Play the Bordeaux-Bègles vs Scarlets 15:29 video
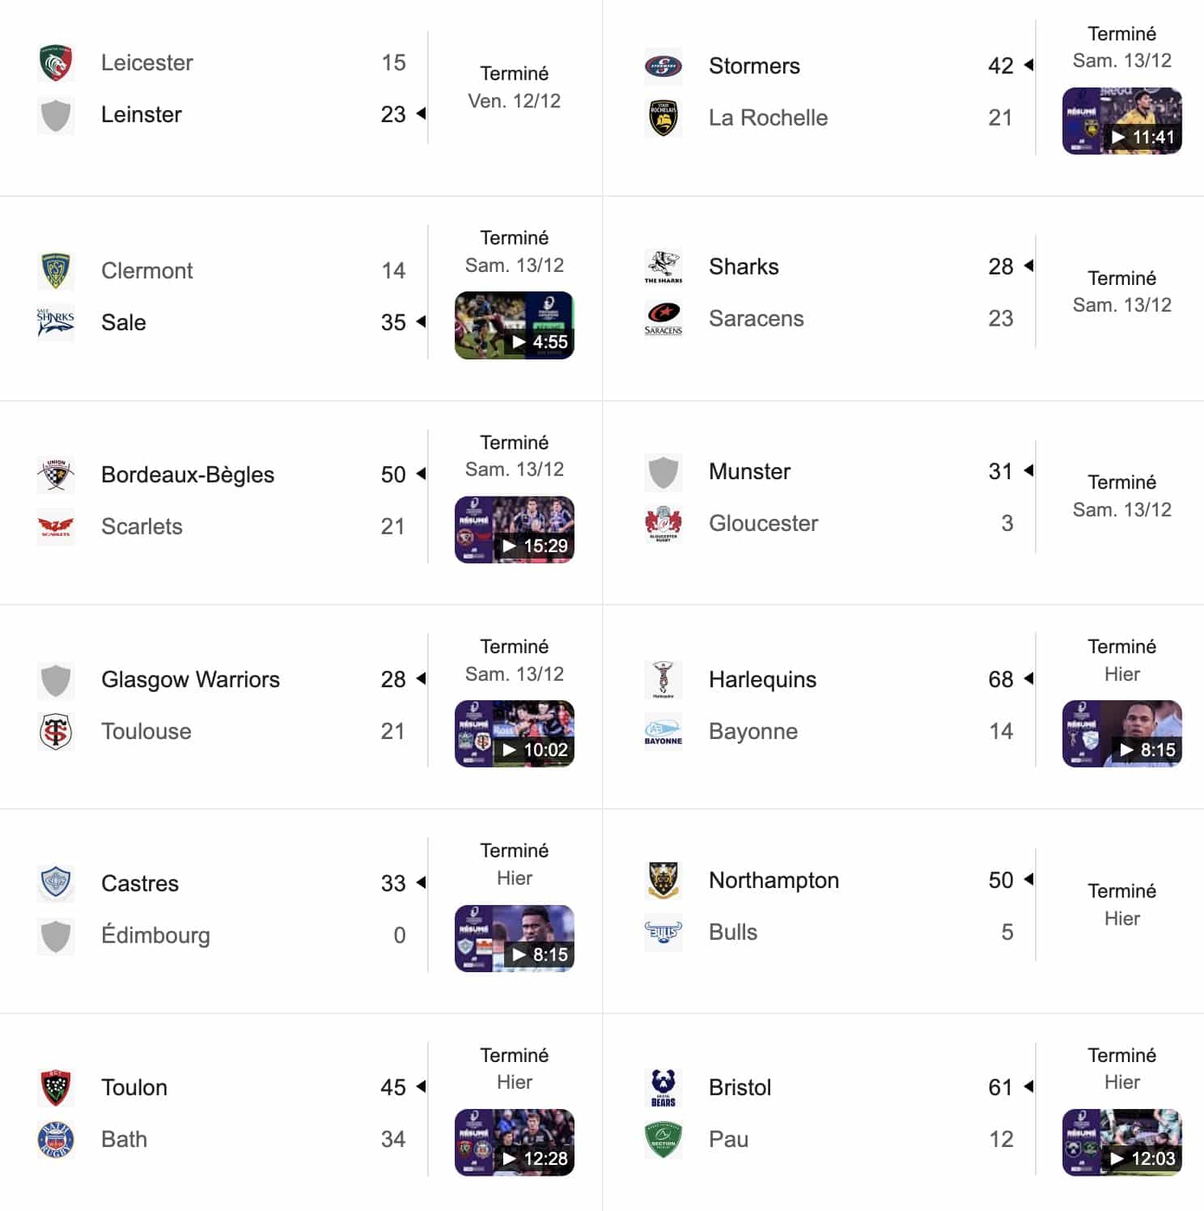 (x=515, y=529)
